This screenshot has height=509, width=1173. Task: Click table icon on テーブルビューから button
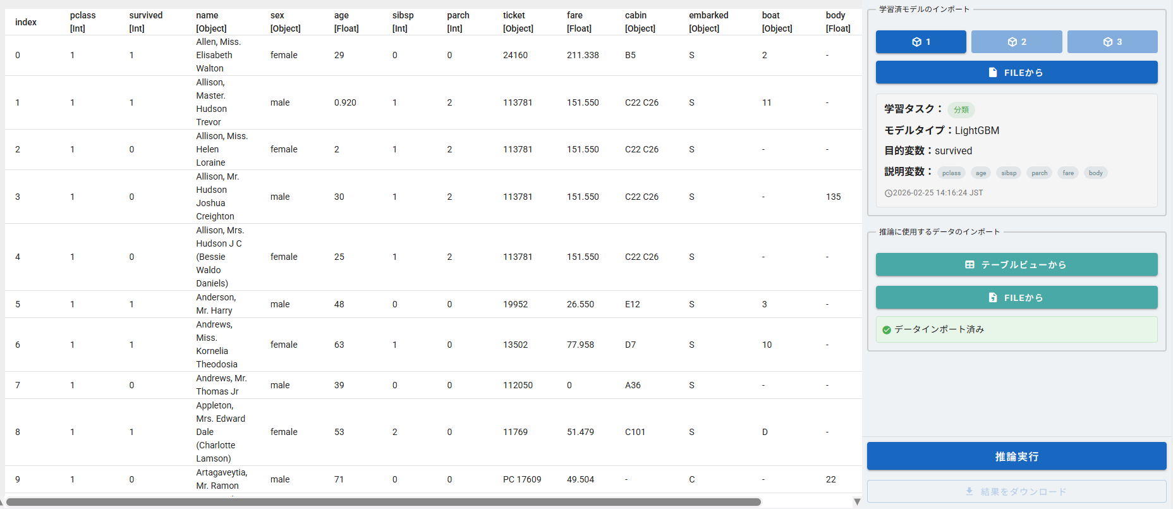tap(969, 265)
